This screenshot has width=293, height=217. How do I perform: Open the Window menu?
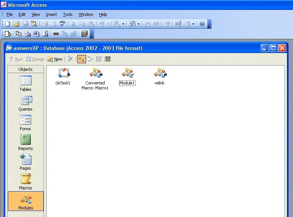(x=86, y=14)
